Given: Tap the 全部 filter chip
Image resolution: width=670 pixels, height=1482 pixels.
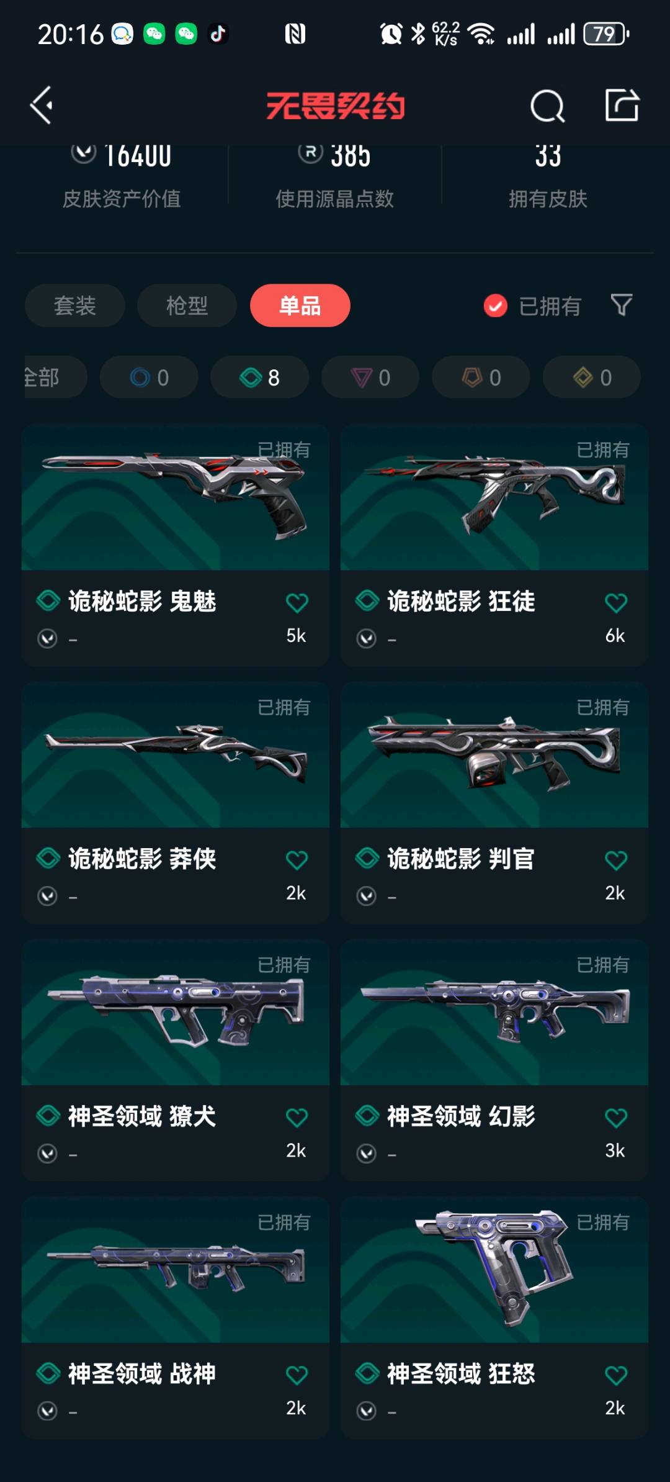Looking at the screenshot, I should (55, 377).
